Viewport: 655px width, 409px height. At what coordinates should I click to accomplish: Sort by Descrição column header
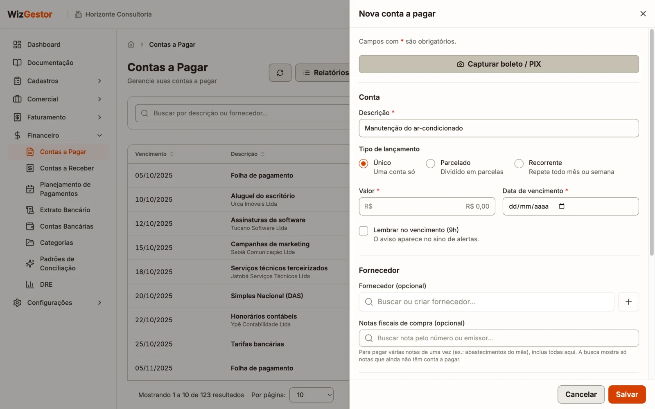point(248,154)
